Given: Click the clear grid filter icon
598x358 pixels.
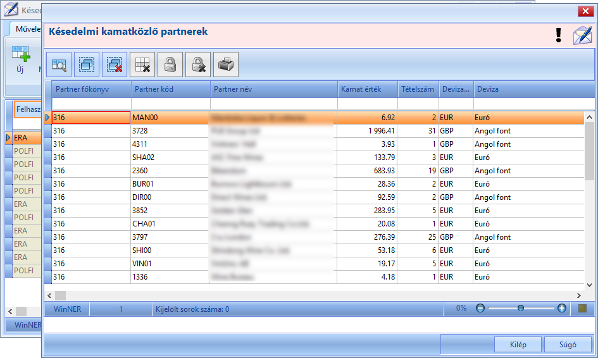Looking at the screenshot, I should tap(142, 65).
